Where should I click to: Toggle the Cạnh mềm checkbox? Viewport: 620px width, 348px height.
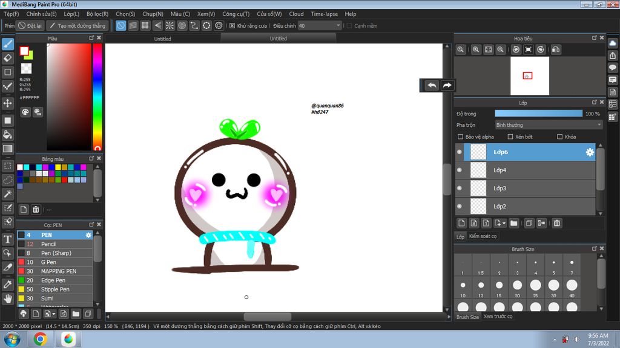(x=349, y=25)
